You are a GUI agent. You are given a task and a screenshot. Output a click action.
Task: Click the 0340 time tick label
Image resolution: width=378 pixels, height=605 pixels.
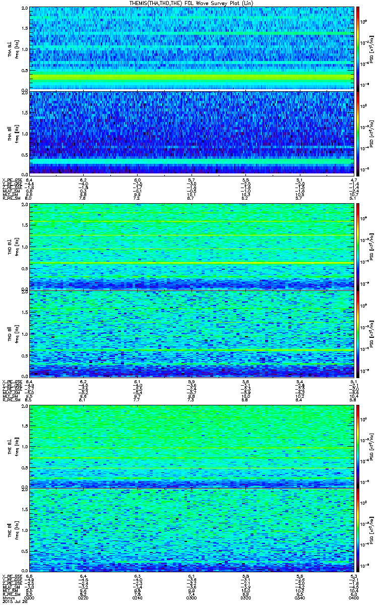tap(300, 597)
